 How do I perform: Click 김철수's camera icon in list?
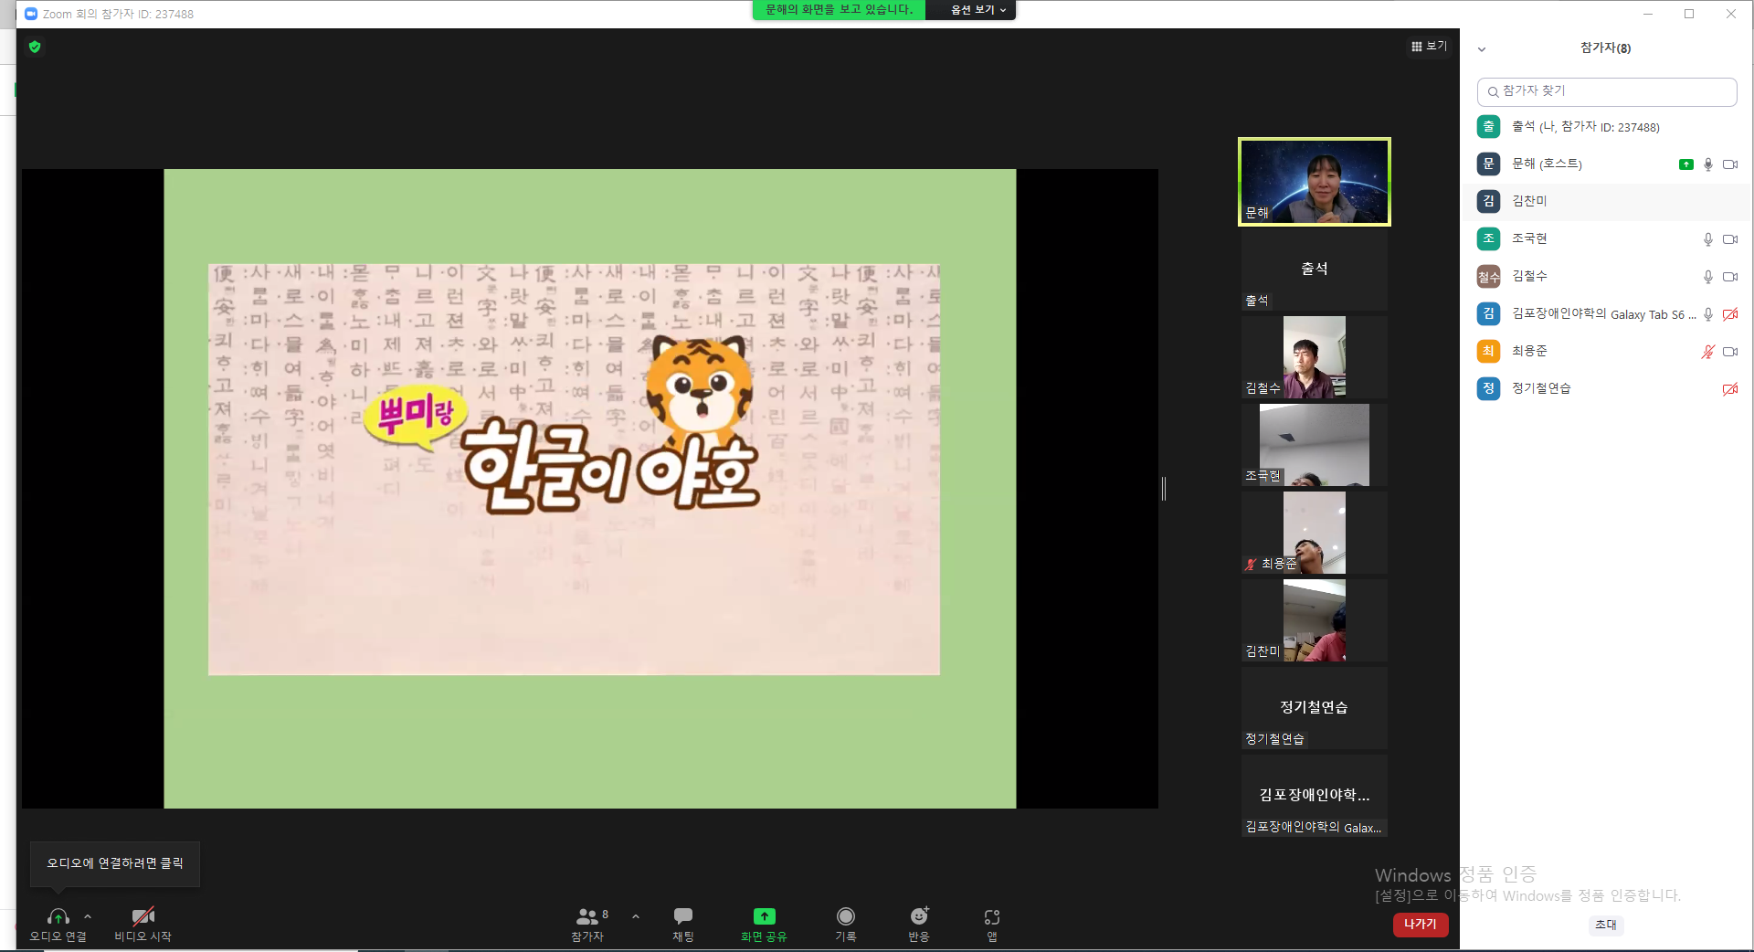click(x=1730, y=277)
